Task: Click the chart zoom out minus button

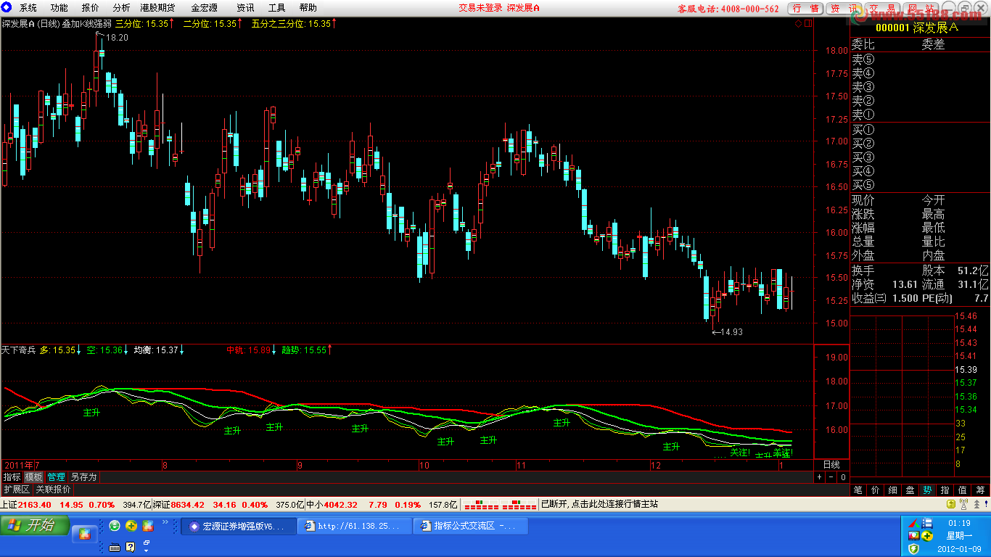Action: coord(831,476)
